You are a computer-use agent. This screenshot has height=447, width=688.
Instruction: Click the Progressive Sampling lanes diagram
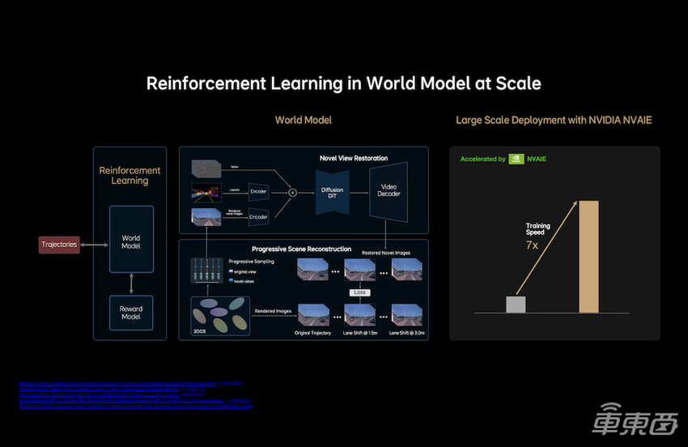(207, 270)
